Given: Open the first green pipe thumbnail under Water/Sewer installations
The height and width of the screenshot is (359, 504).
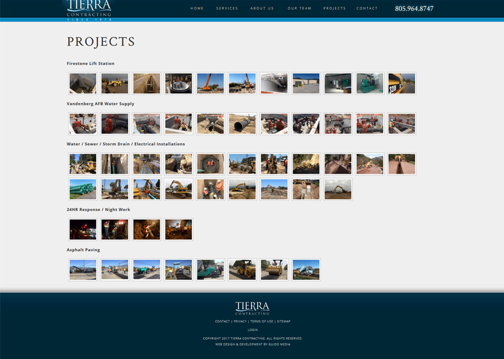Looking at the screenshot, I should pyautogui.click(x=82, y=189).
